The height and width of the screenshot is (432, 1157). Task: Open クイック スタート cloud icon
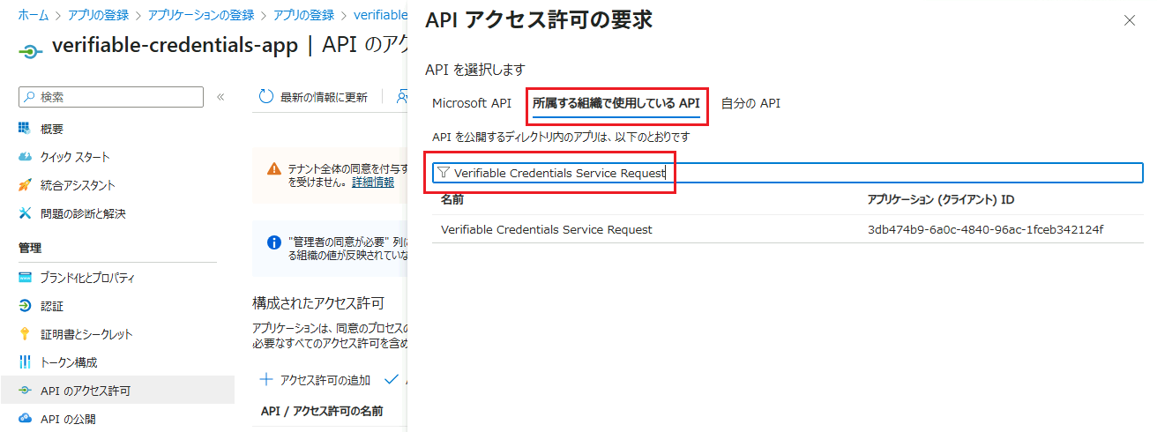click(x=25, y=157)
